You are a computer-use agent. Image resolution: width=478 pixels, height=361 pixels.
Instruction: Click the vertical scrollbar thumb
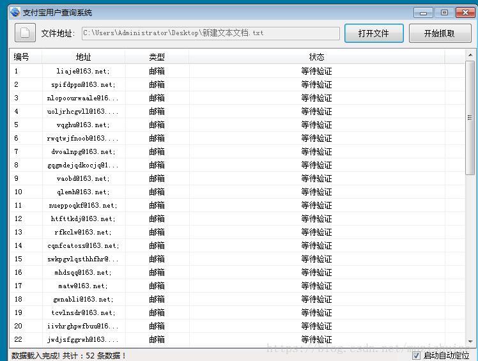click(x=470, y=118)
